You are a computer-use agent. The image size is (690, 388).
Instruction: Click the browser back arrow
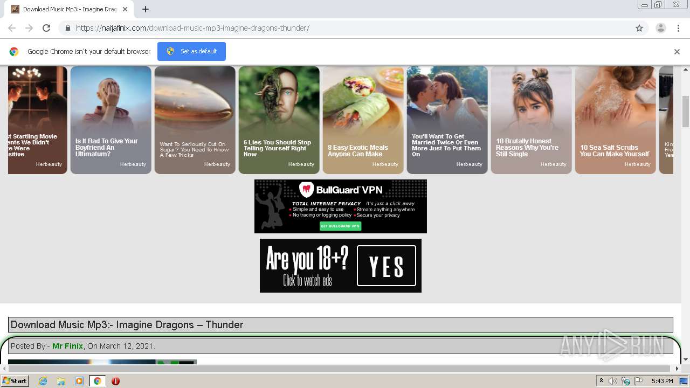[12, 28]
